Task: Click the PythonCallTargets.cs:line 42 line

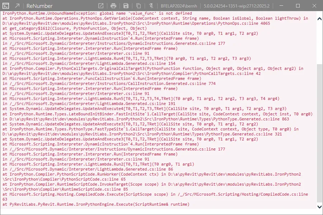Action: point(131,74)
